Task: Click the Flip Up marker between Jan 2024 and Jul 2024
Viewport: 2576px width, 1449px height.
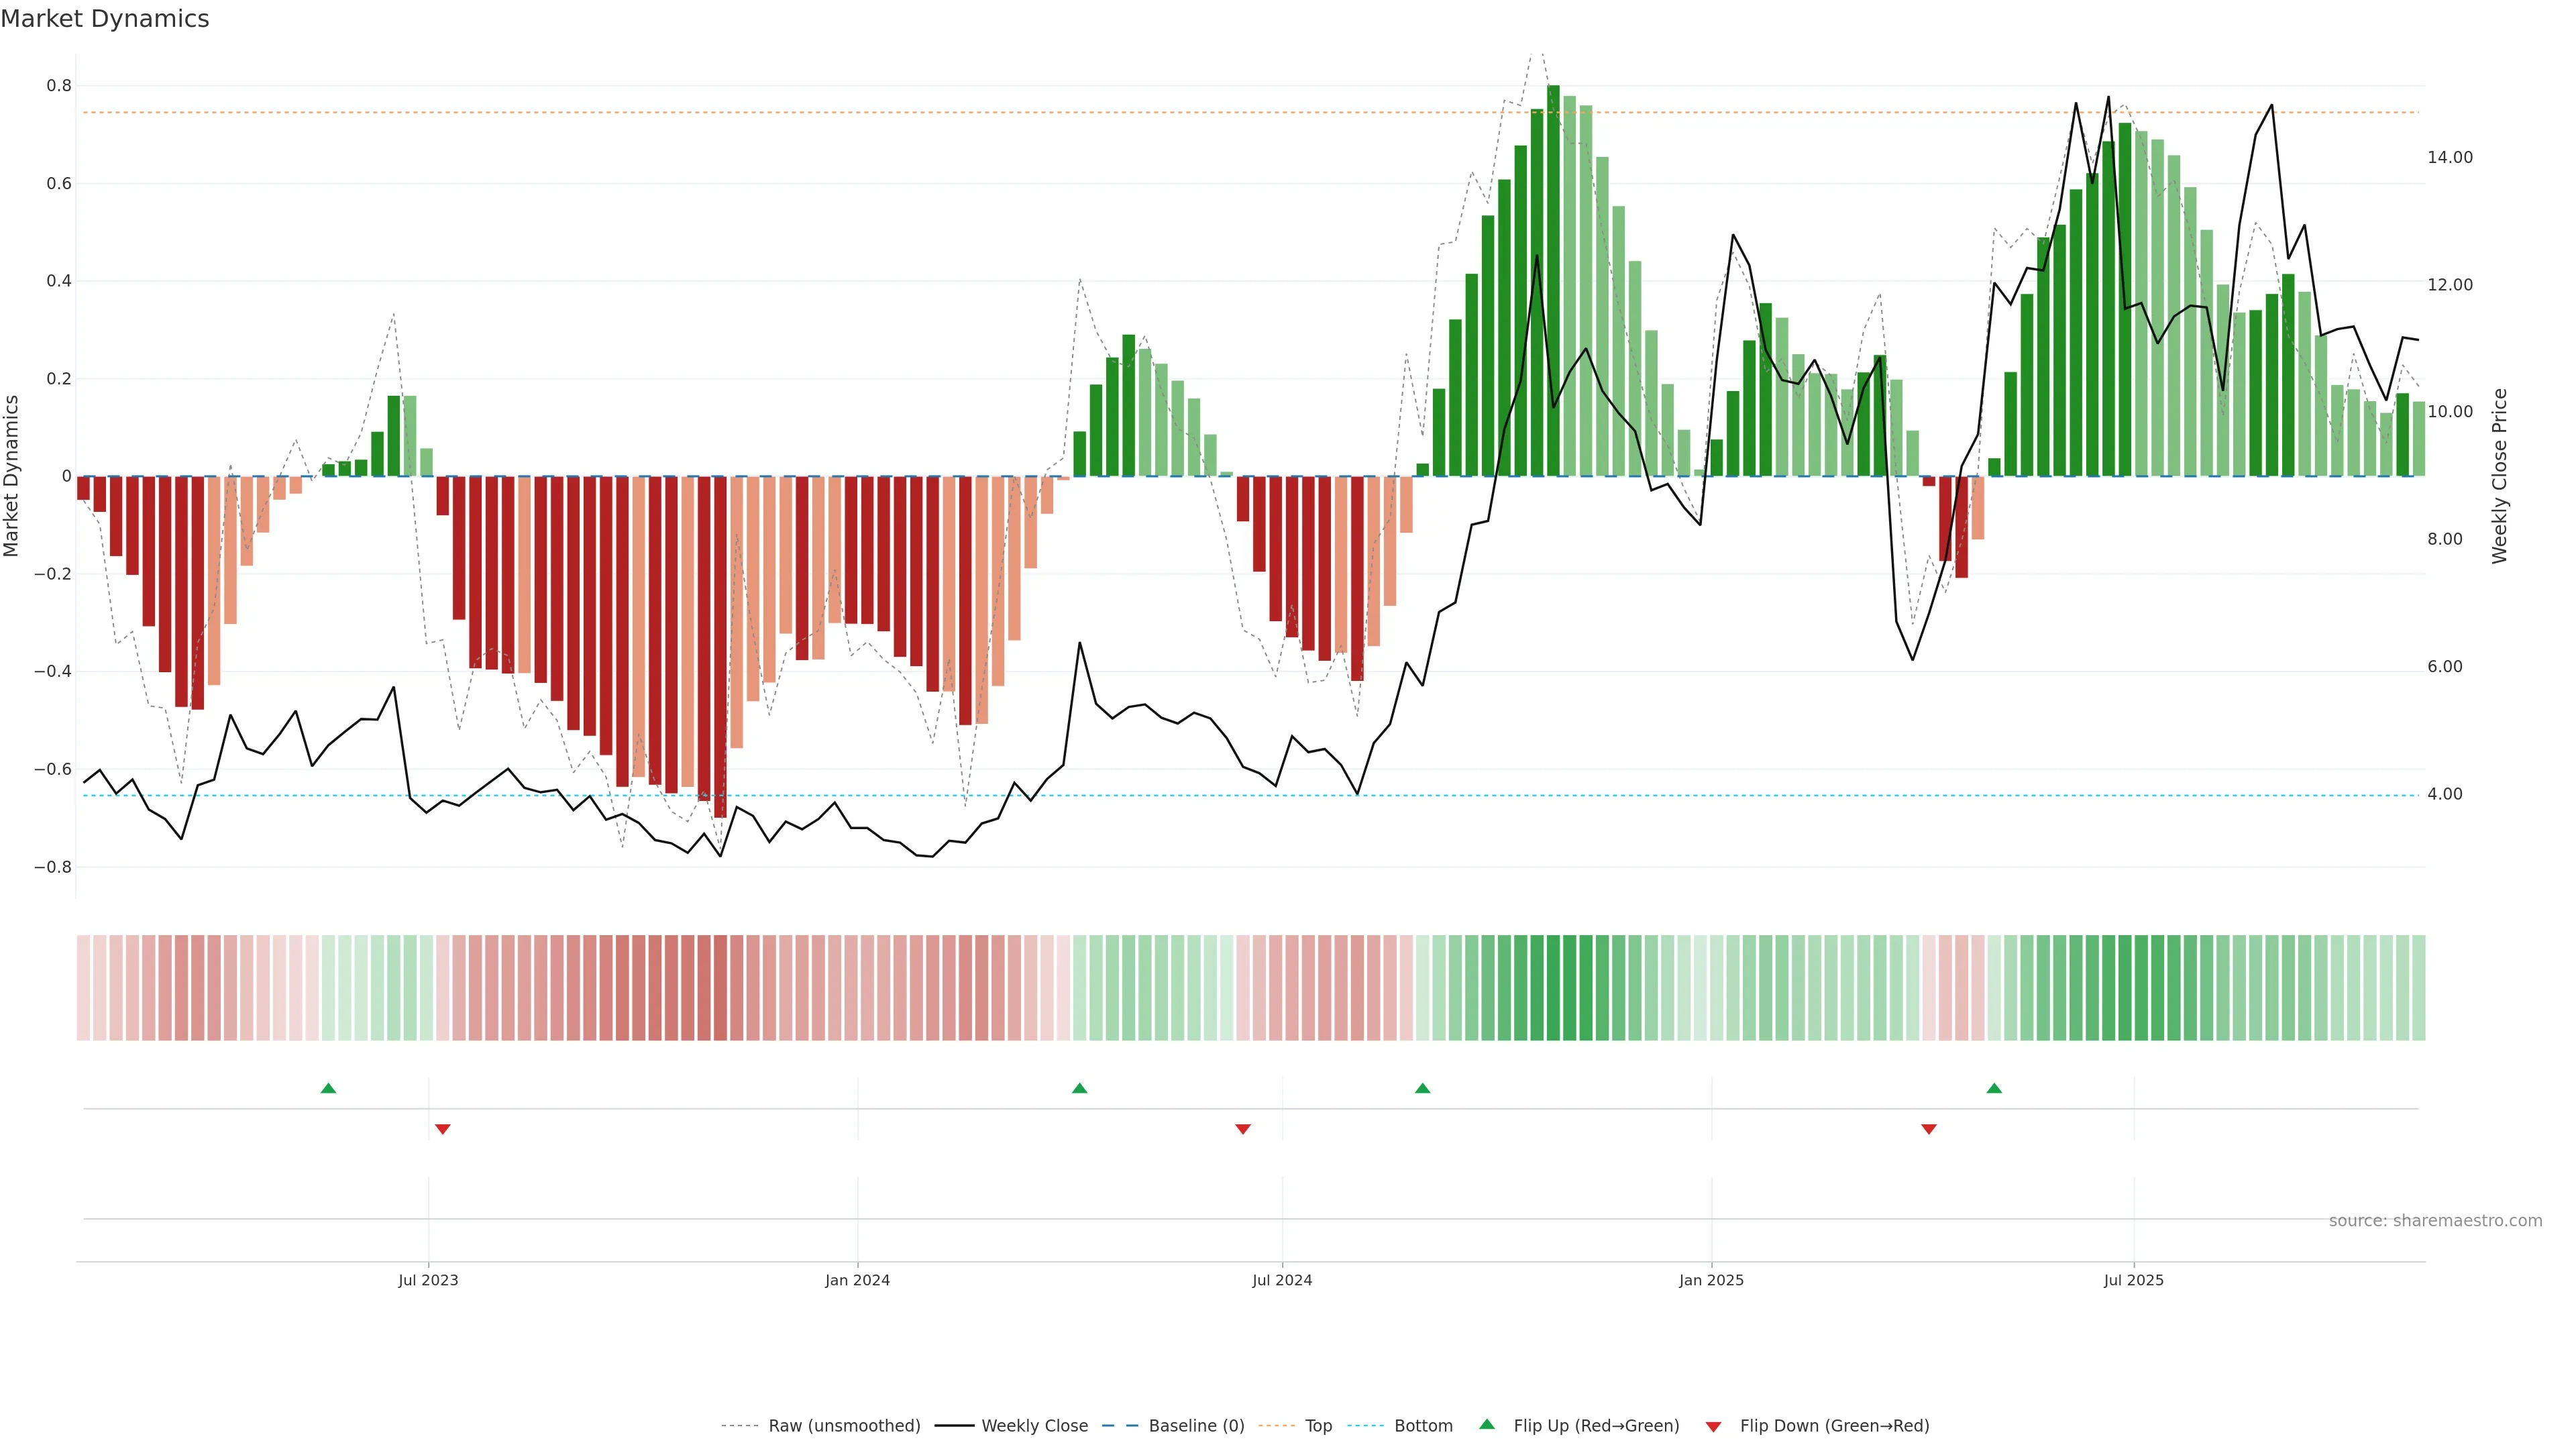Action: pyautogui.click(x=1079, y=1088)
